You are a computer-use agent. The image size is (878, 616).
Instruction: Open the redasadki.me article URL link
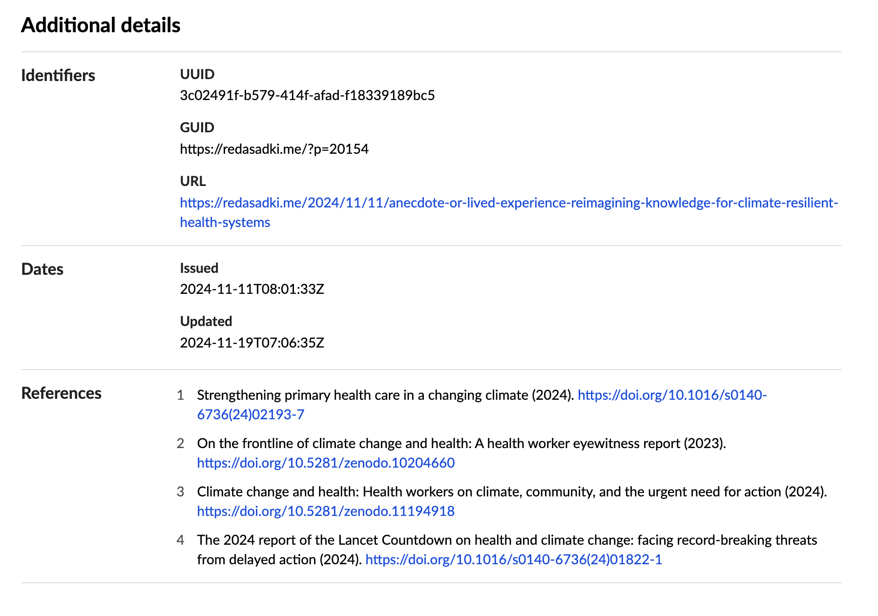508,203
